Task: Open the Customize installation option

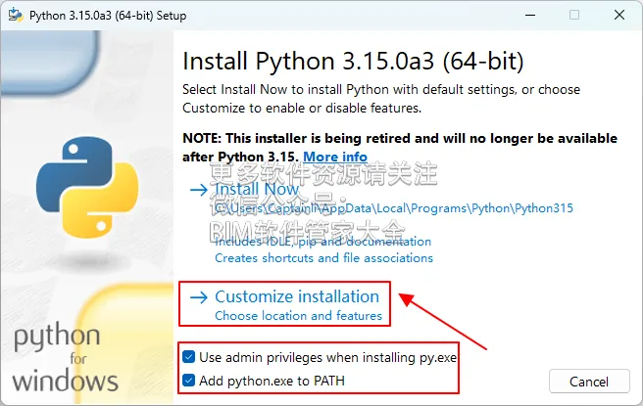Action: click(297, 296)
